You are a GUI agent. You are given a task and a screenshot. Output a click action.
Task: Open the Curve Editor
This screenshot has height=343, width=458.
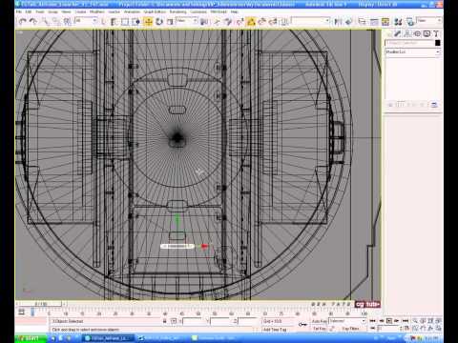374,22
